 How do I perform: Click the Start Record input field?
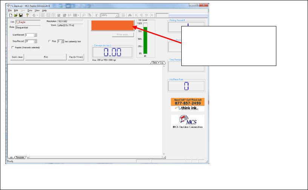pos(29,35)
